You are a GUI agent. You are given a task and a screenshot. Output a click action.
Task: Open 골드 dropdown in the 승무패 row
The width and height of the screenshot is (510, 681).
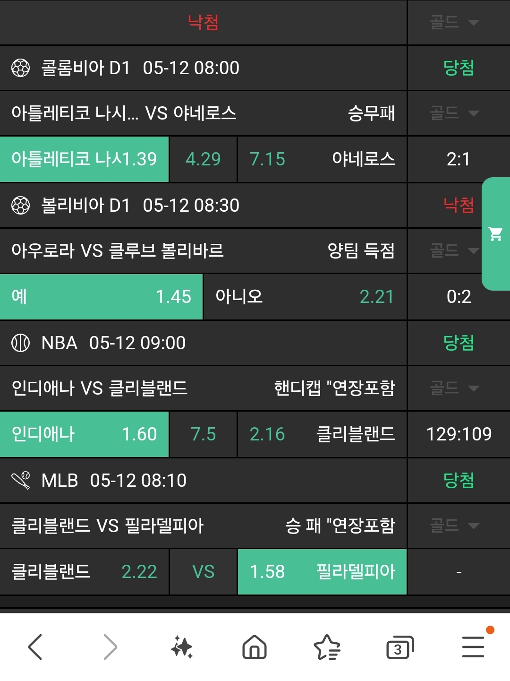click(454, 113)
